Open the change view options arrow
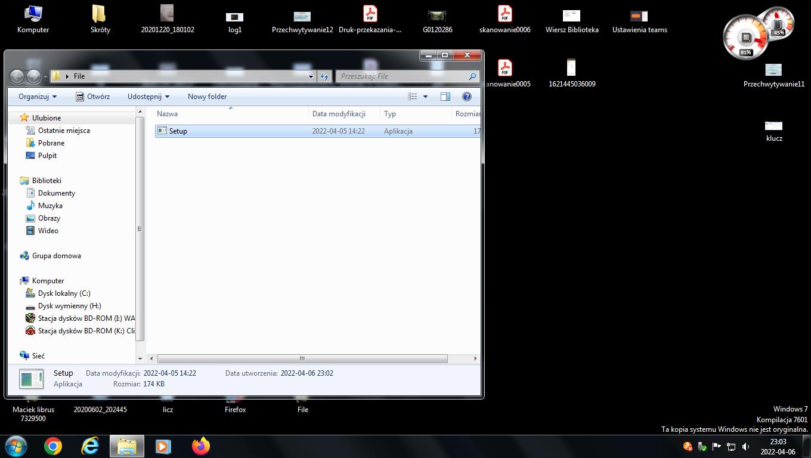 pyautogui.click(x=425, y=97)
